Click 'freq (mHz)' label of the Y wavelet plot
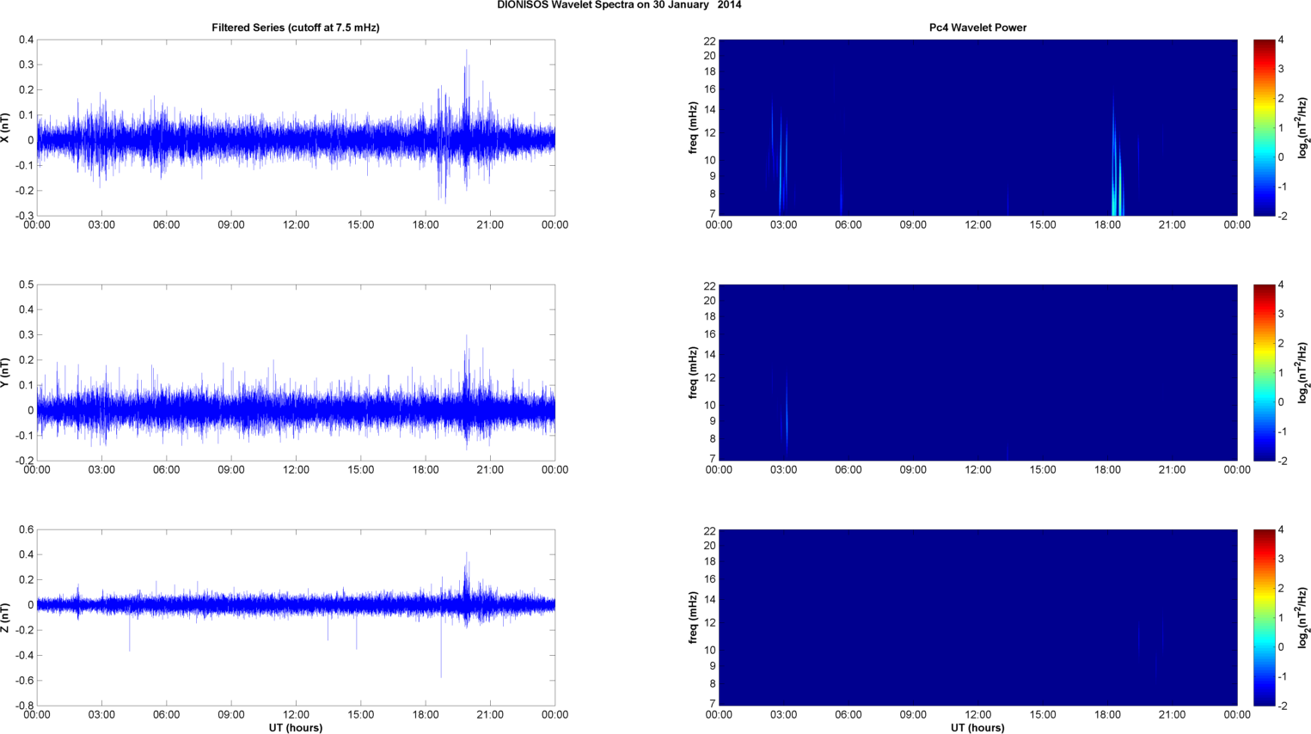The image size is (1311, 734). click(693, 372)
